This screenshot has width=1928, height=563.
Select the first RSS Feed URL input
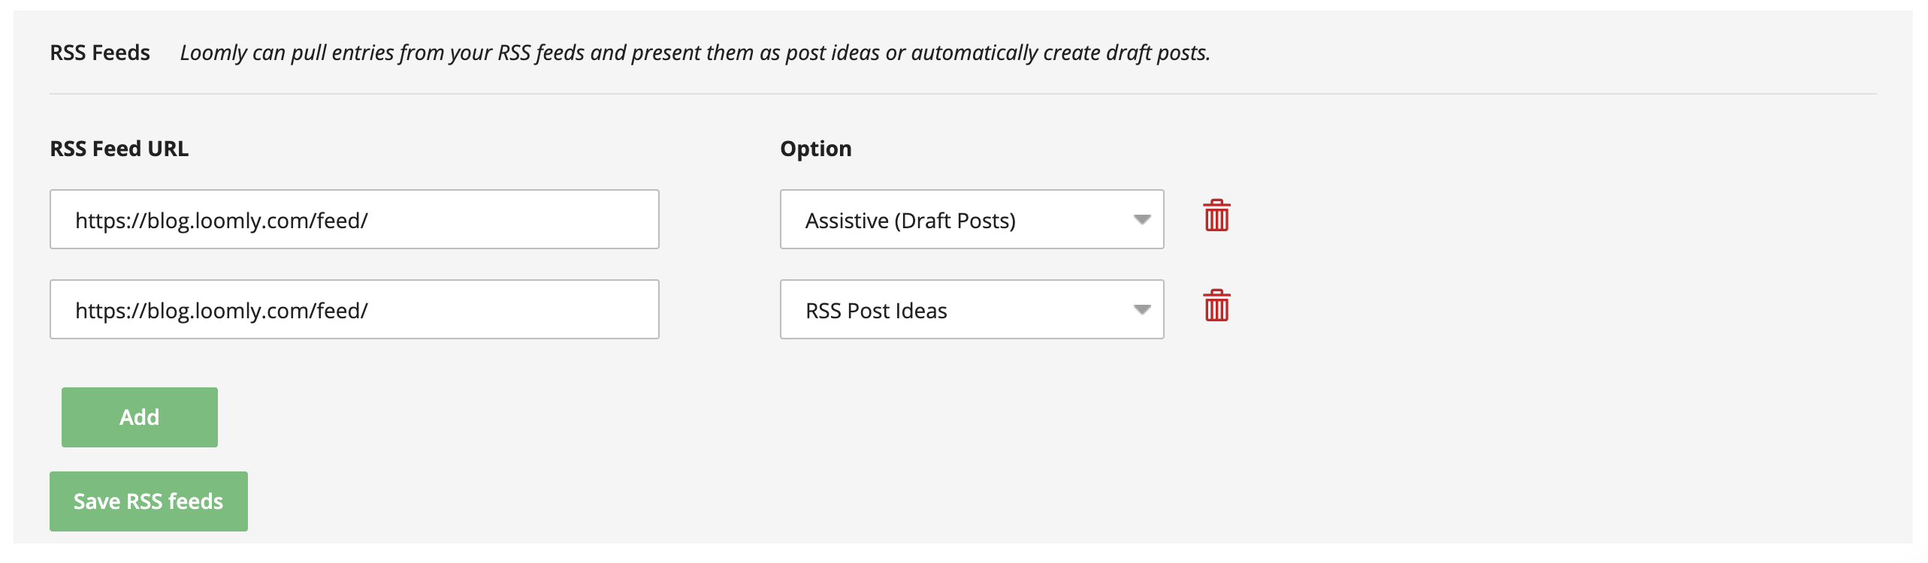pyautogui.click(x=353, y=218)
